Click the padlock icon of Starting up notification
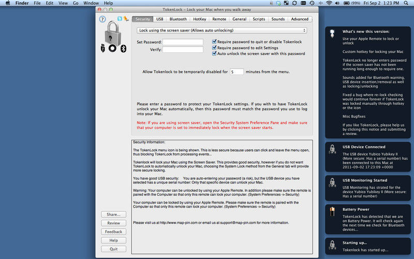Screen dimensions: 414x259 tap(332, 245)
